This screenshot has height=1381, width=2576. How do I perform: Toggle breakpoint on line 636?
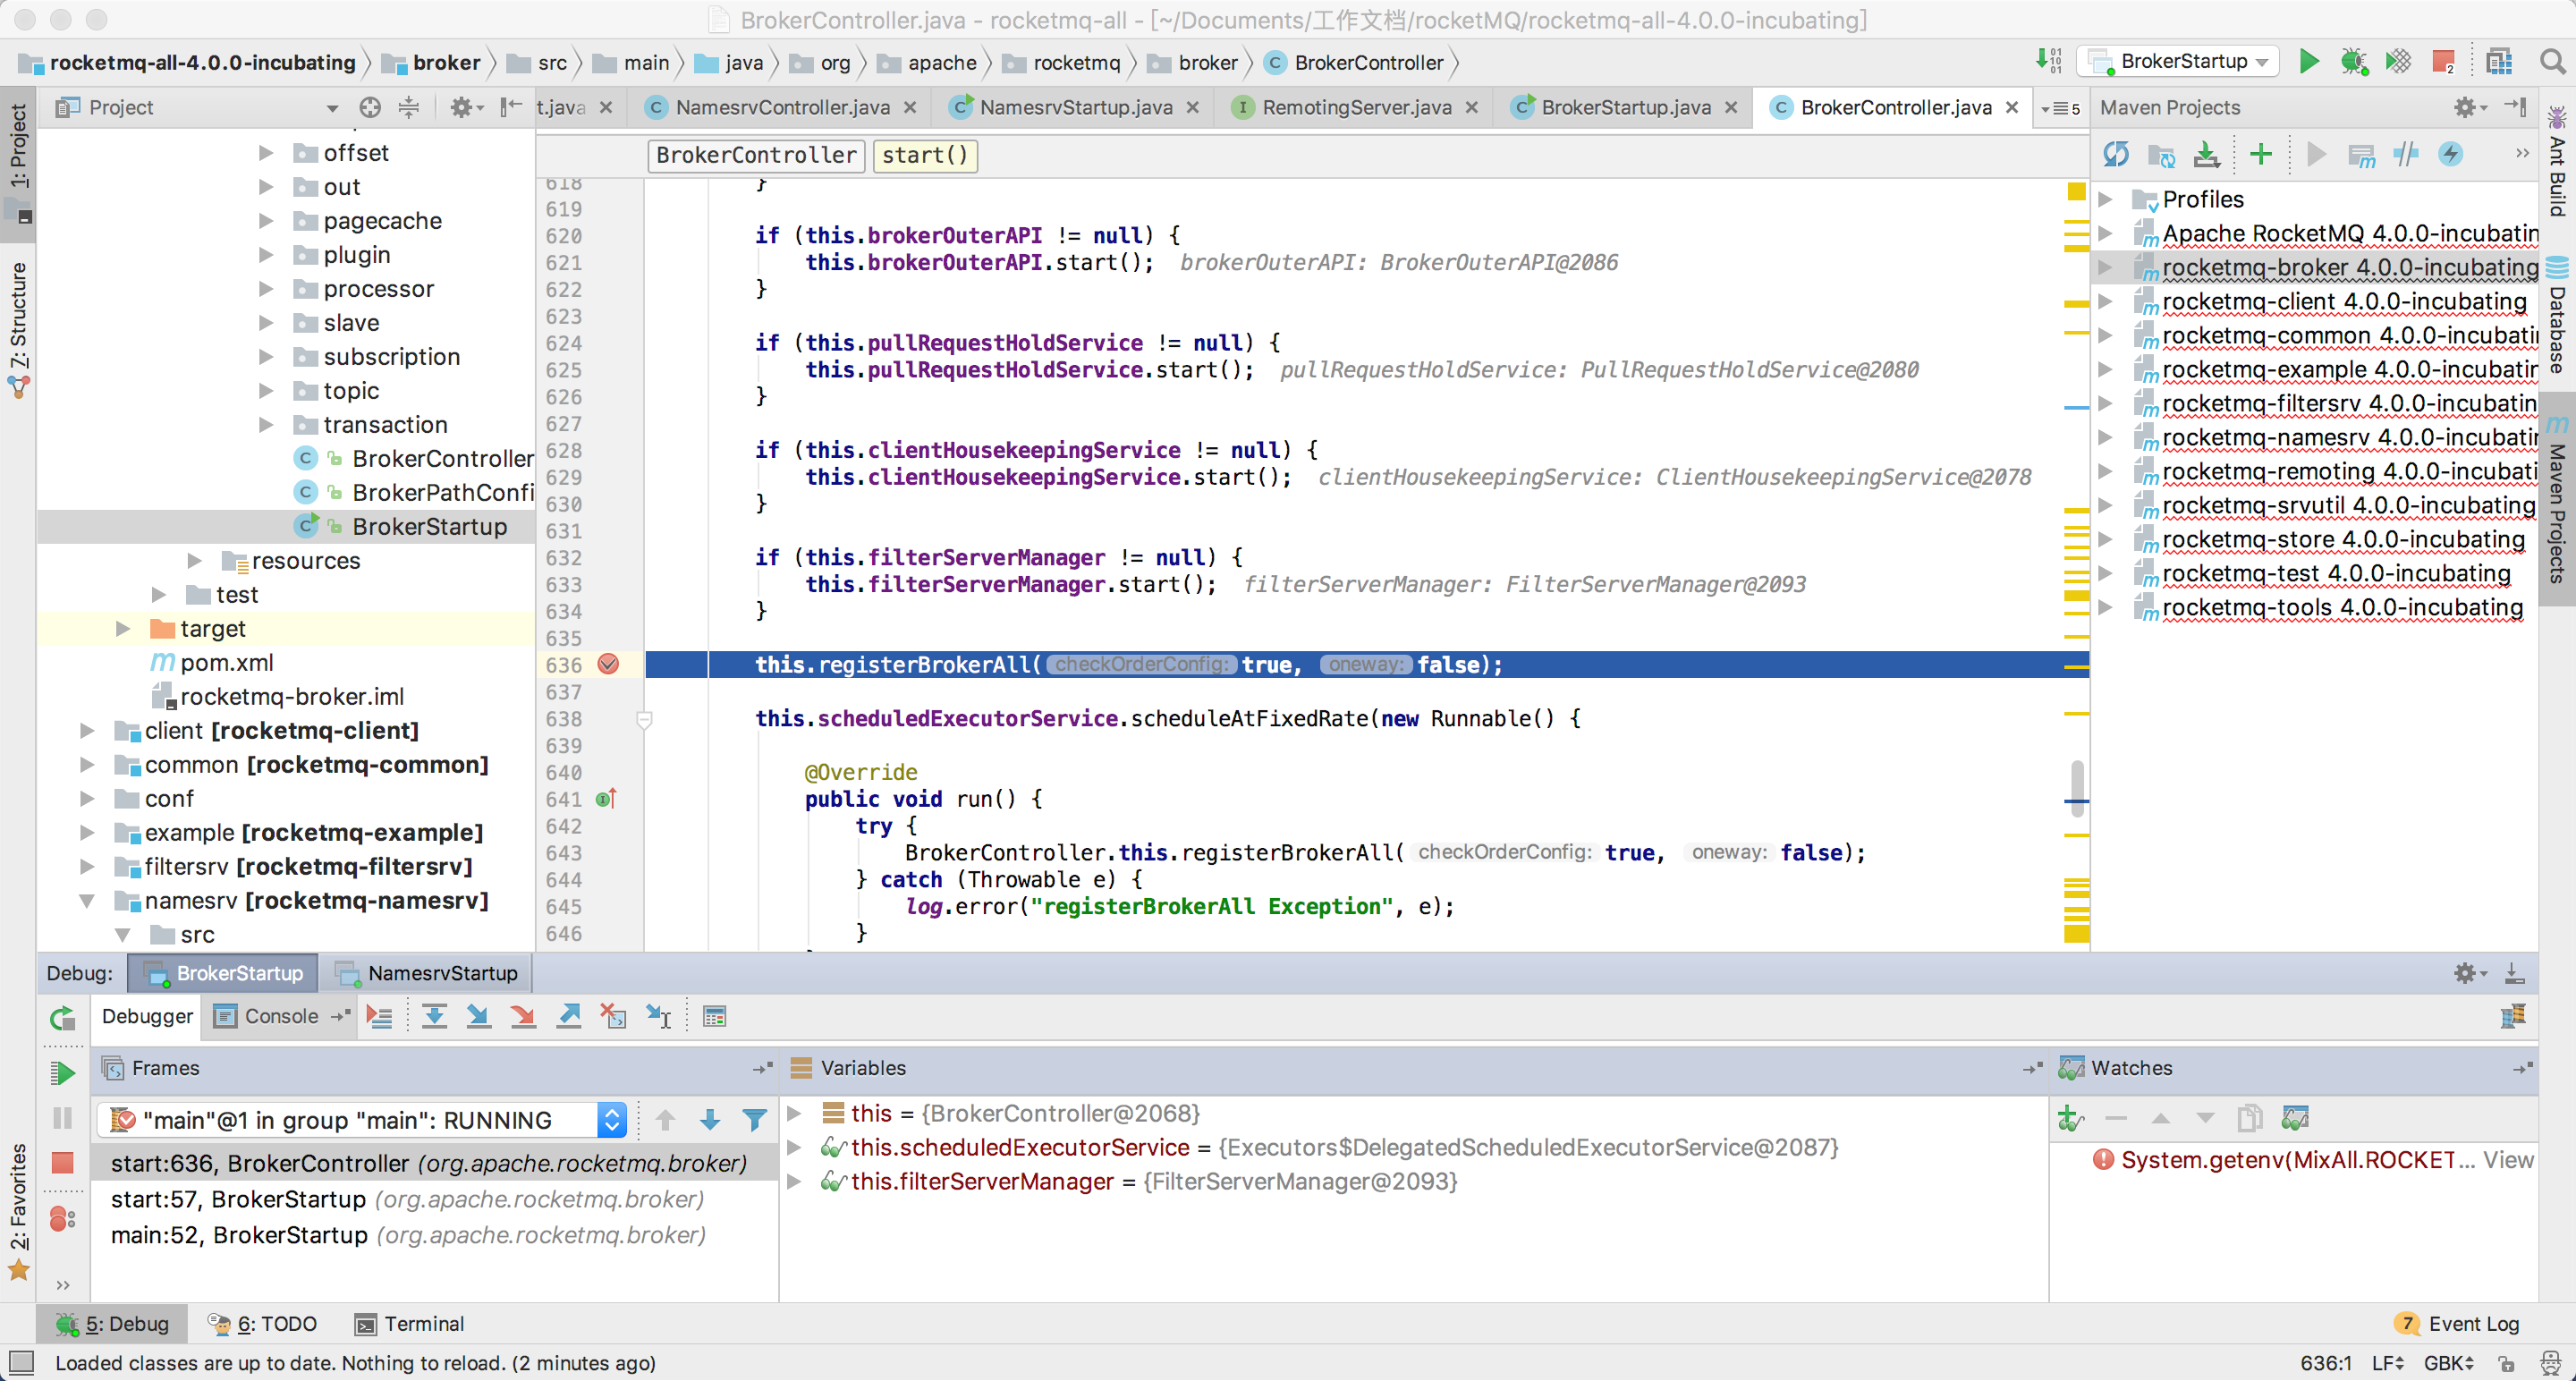click(608, 664)
